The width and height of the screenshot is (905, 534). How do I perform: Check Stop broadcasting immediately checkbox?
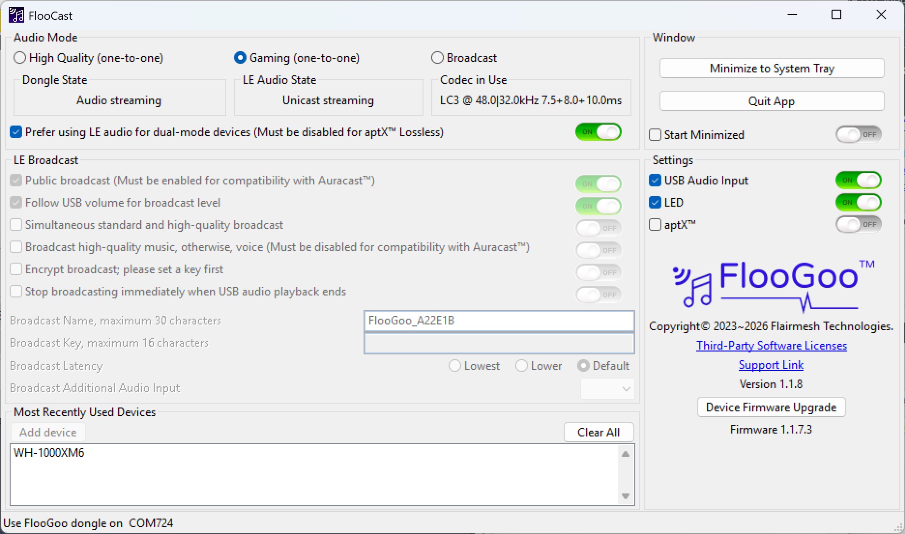16,291
